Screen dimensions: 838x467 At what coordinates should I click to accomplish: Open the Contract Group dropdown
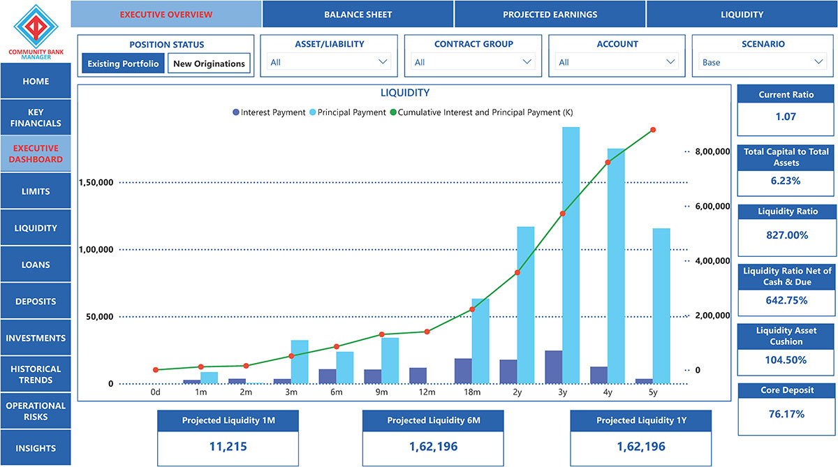(x=473, y=62)
